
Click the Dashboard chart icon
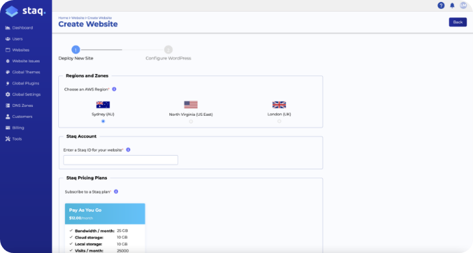[8, 27]
